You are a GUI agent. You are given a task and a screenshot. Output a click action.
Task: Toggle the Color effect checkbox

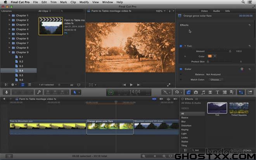181,69
